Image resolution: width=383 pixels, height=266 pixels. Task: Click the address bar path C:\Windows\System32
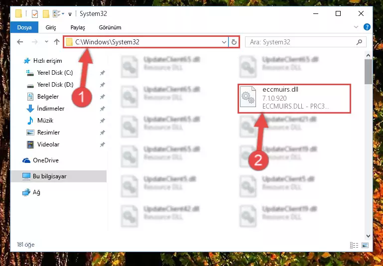point(107,42)
